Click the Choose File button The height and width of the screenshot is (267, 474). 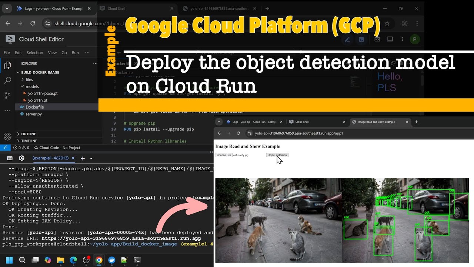pyautogui.click(x=224, y=155)
